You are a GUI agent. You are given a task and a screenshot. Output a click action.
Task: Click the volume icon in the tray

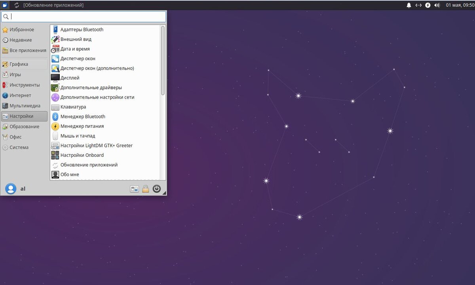pyautogui.click(x=437, y=5)
